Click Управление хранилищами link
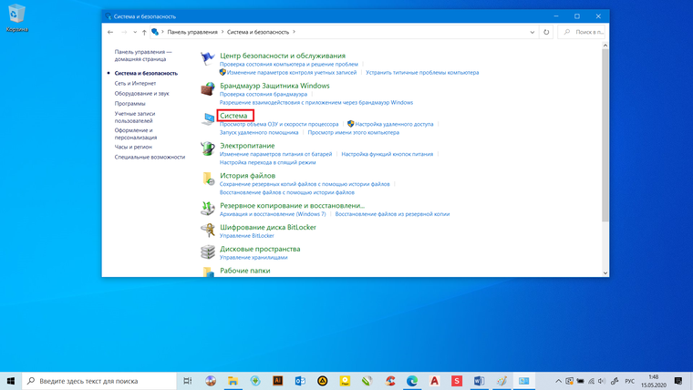 pos(253,258)
